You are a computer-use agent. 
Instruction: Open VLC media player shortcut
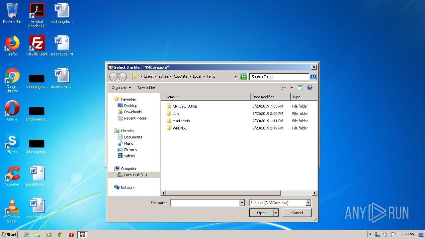[12, 210]
